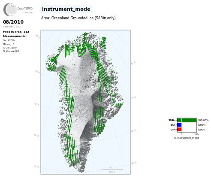Image resolution: width=211 pixels, height=176 pixels.
Task: Click the '% Ok: 100.0' statistic
Action: point(10,48)
